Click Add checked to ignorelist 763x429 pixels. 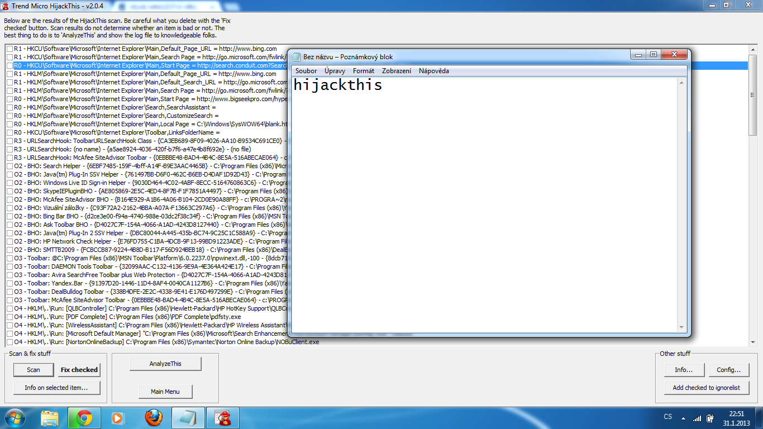point(707,388)
